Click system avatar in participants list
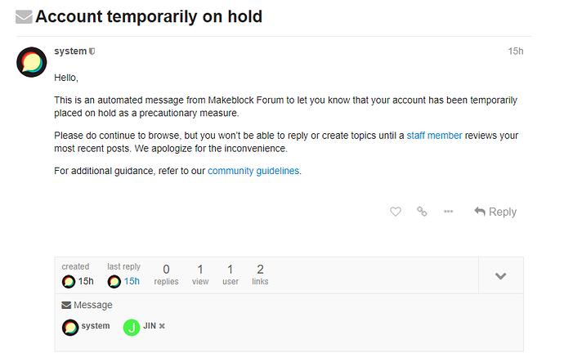Viewport: 564px width, 362px height. [70, 328]
